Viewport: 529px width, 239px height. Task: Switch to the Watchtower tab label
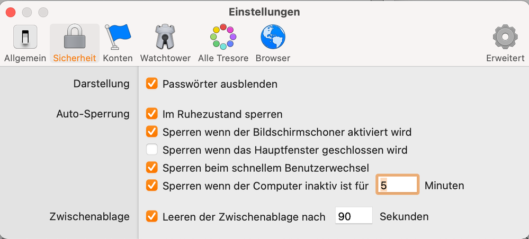pyautogui.click(x=165, y=58)
